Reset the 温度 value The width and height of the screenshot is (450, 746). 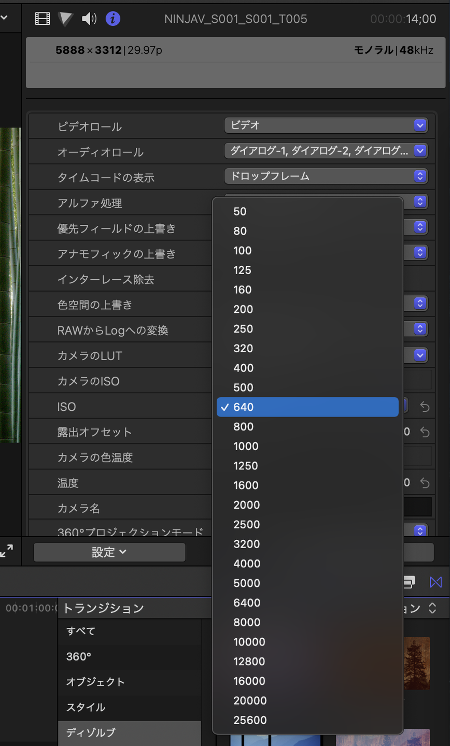click(x=425, y=483)
